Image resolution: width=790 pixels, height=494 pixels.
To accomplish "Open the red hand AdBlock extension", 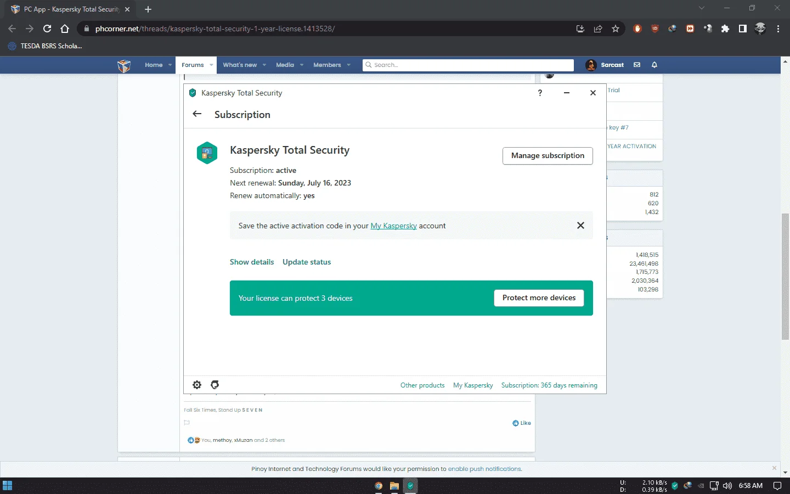I will [637, 29].
